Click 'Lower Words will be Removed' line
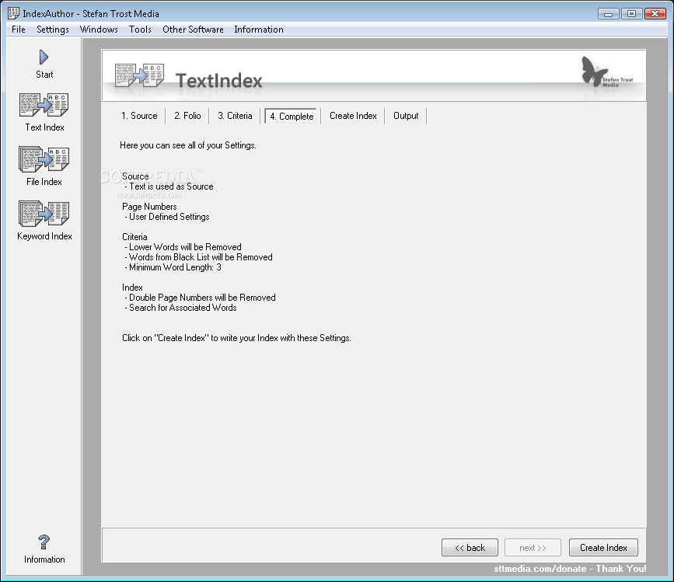This screenshot has height=582, width=674. coord(183,247)
